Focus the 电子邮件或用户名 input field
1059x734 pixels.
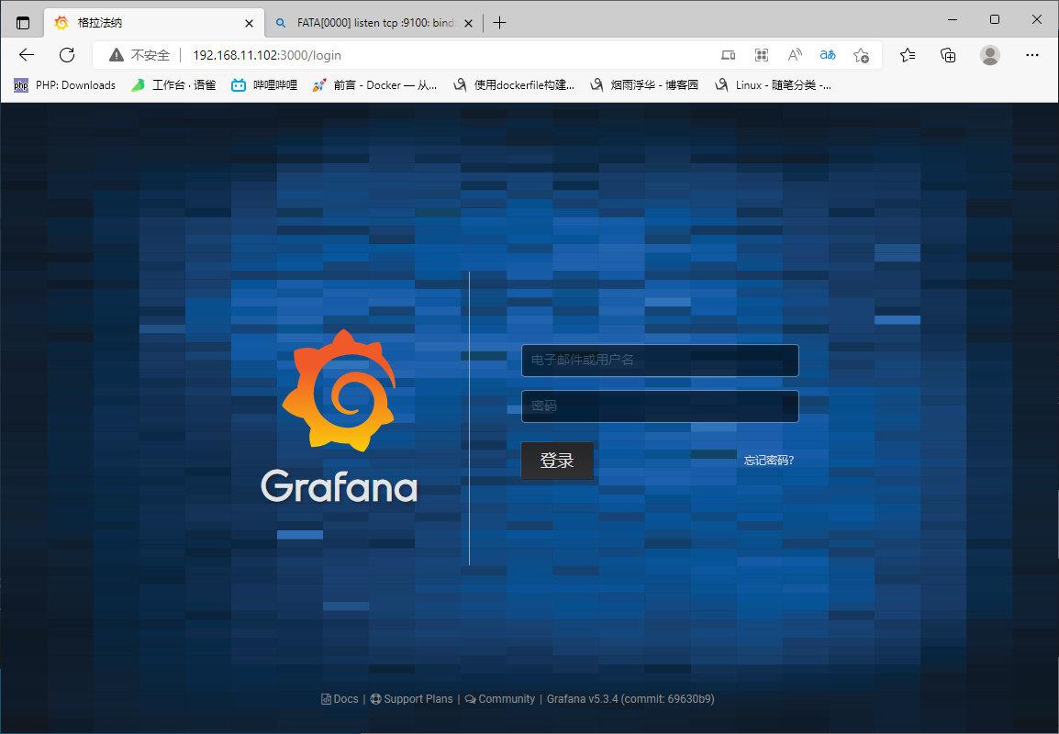point(660,361)
